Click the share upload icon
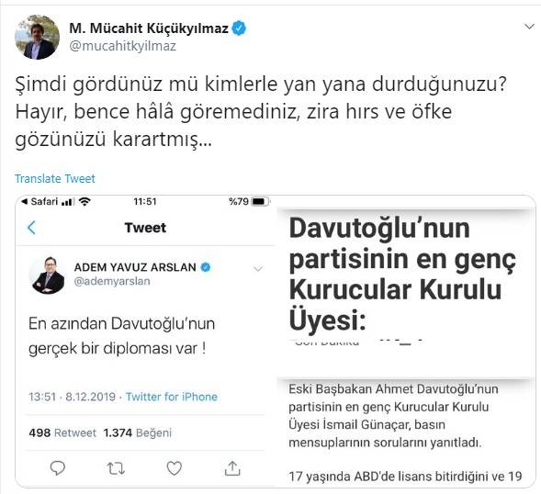541x494 pixels. [232, 468]
